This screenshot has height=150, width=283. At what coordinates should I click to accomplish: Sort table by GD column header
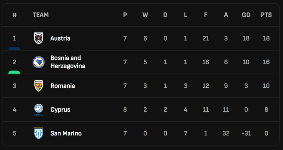coord(246,15)
